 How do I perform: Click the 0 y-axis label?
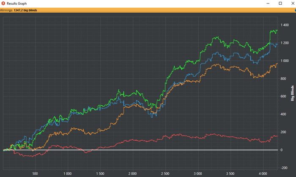coord(282,150)
